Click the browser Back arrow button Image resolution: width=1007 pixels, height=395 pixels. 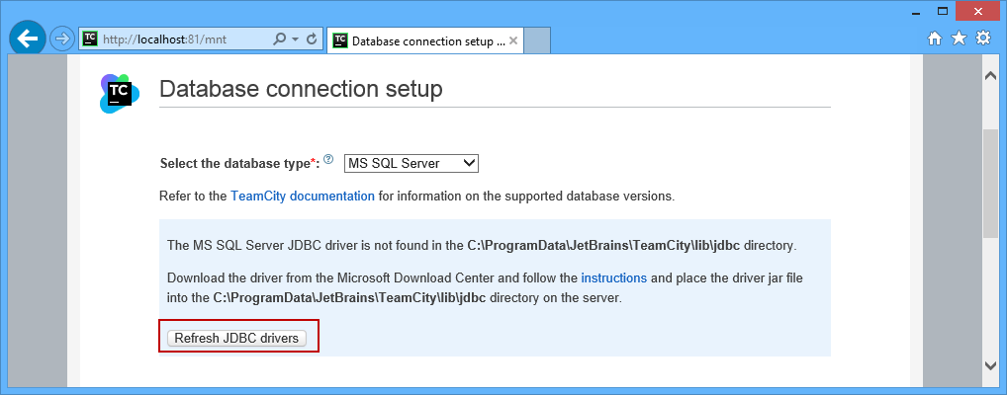coord(29,39)
